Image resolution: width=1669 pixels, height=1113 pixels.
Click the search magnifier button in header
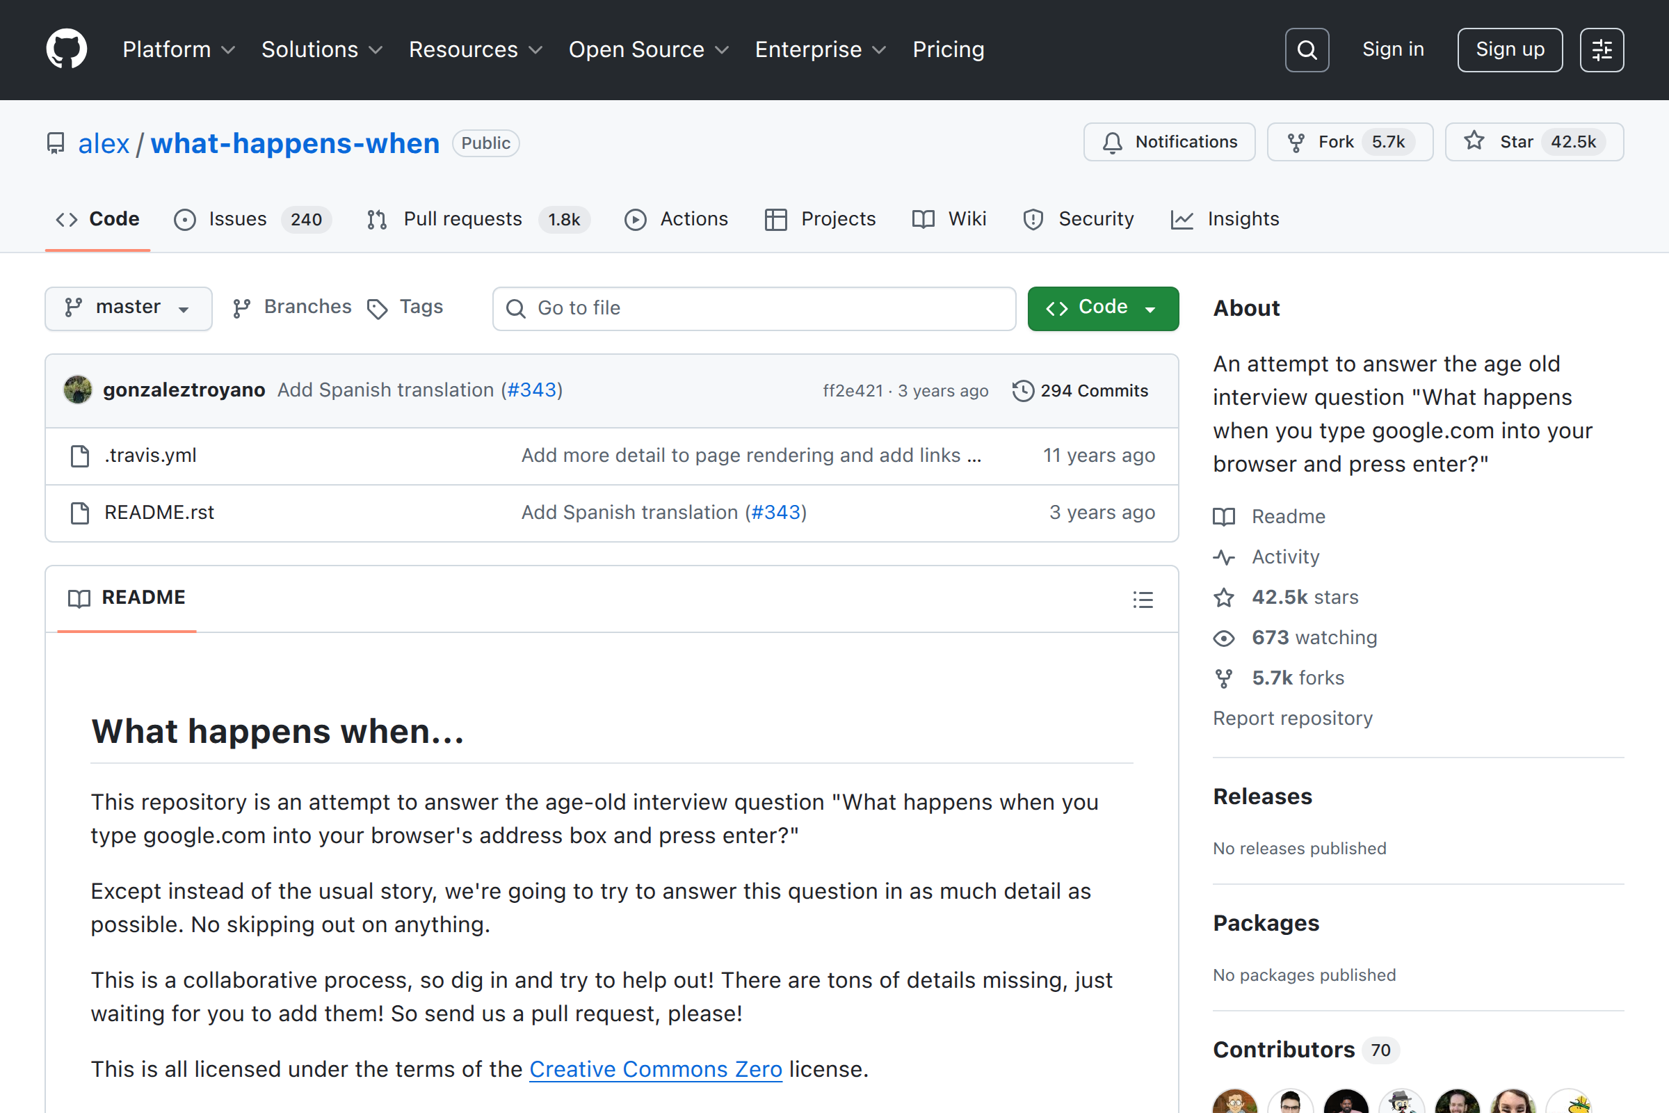[x=1307, y=49]
